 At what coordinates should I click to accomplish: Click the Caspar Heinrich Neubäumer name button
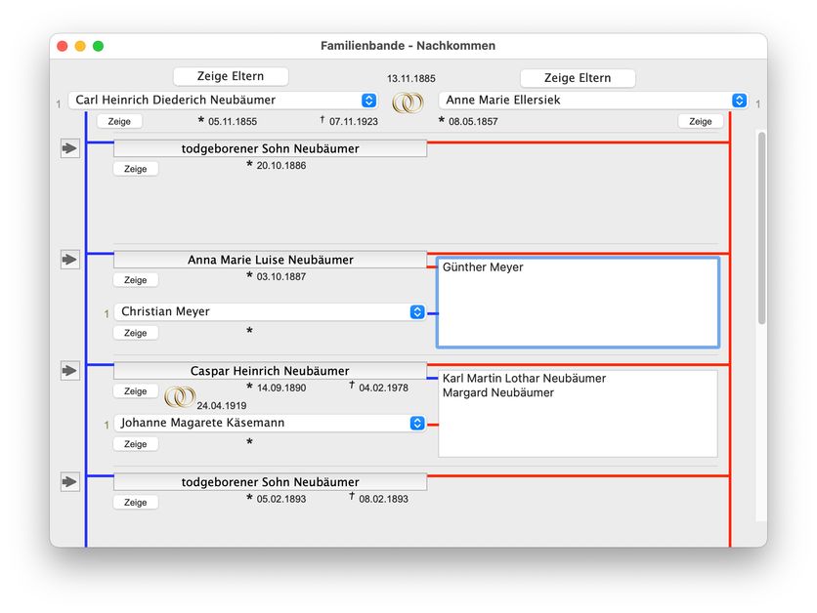(270, 372)
